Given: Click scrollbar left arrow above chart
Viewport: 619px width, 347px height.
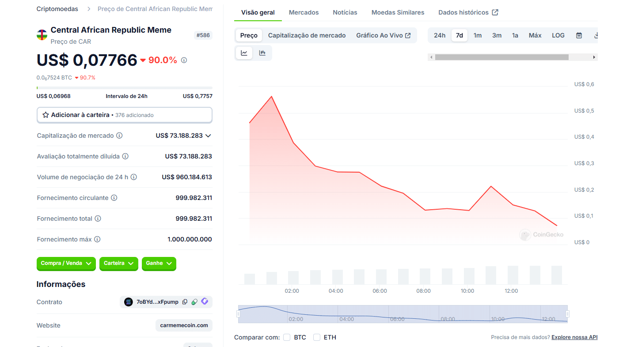Looking at the screenshot, I should click(431, 57).
